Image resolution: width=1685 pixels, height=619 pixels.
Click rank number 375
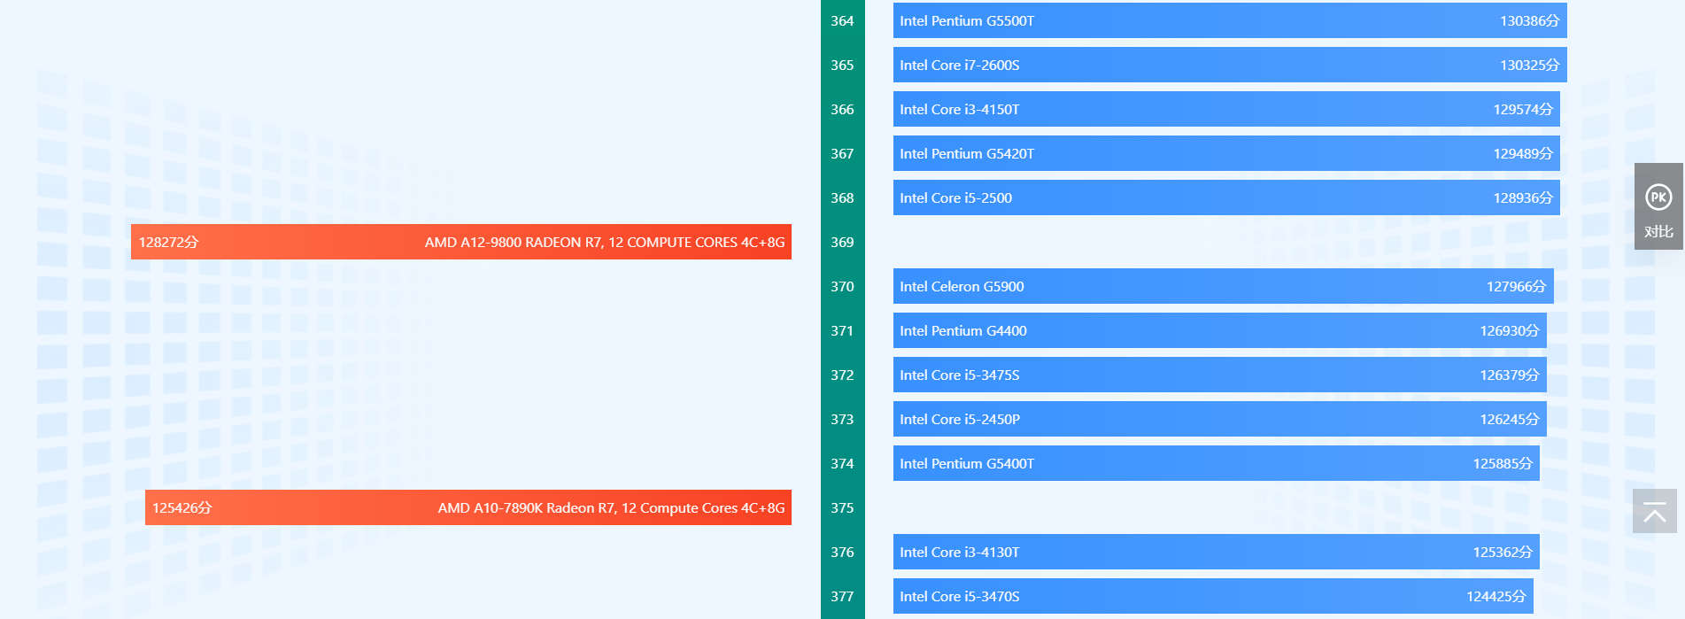[842, 507]
